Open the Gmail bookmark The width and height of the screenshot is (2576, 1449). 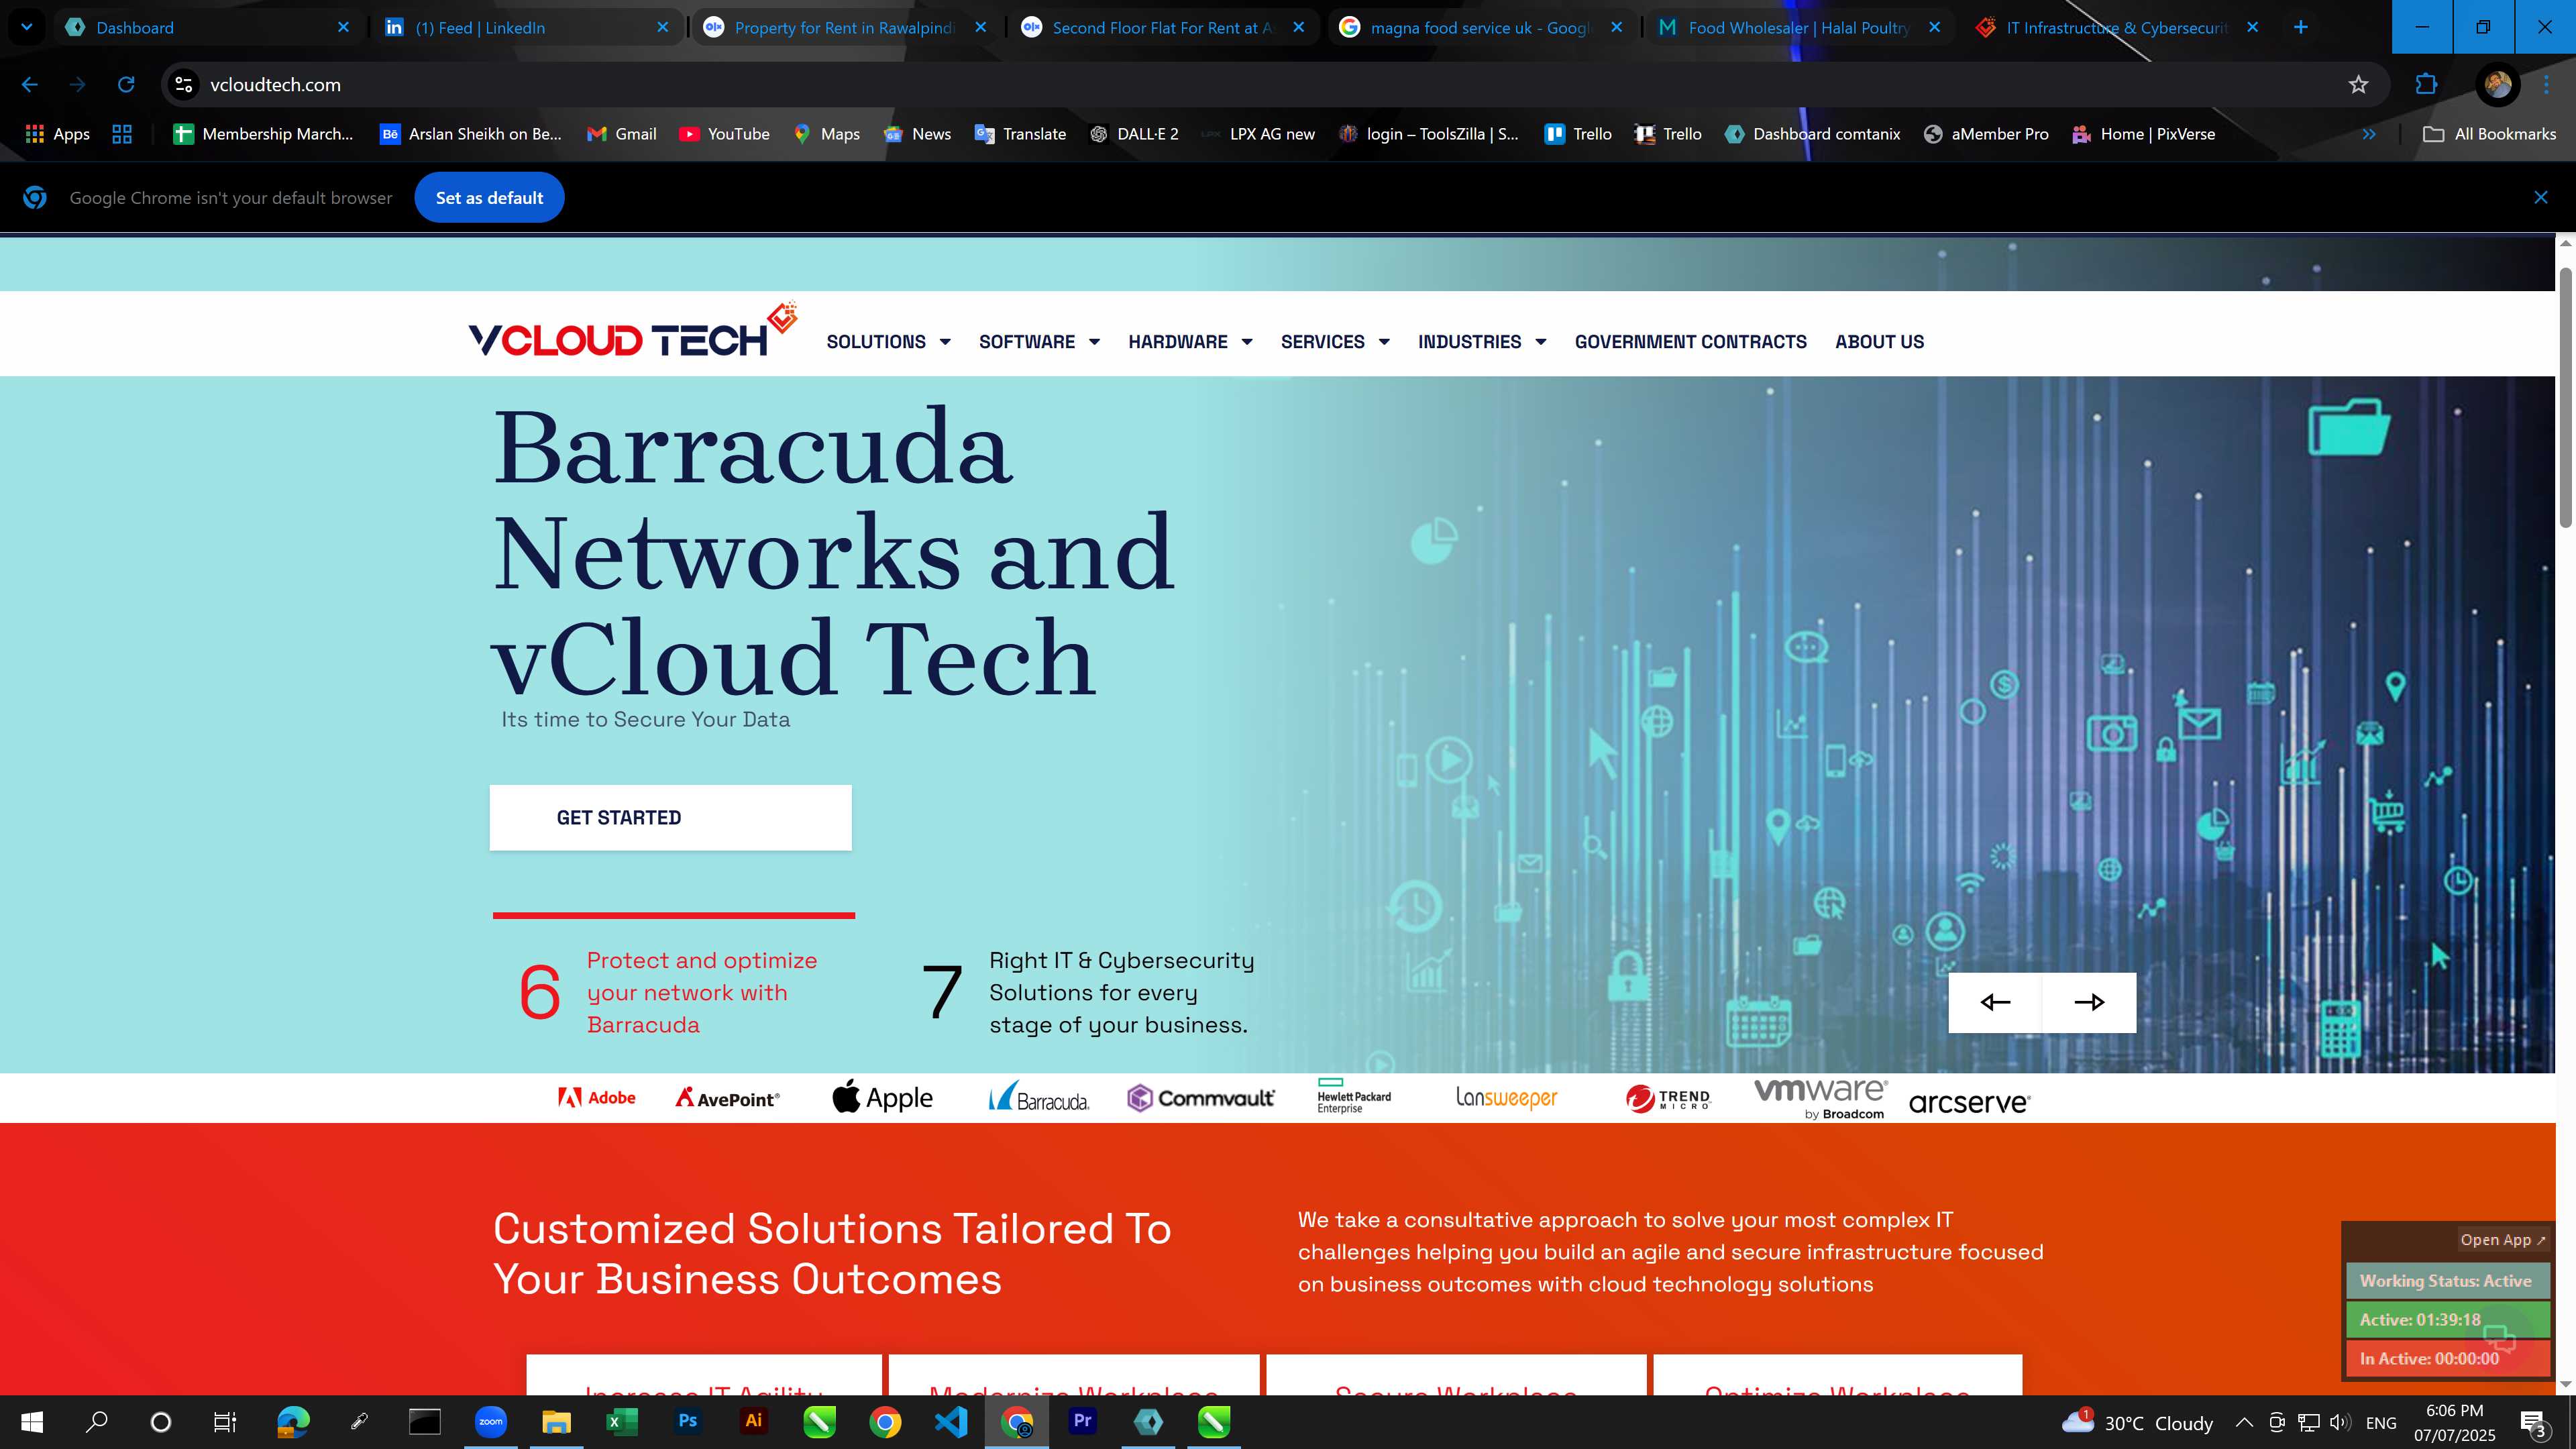[x=621, y=134]
